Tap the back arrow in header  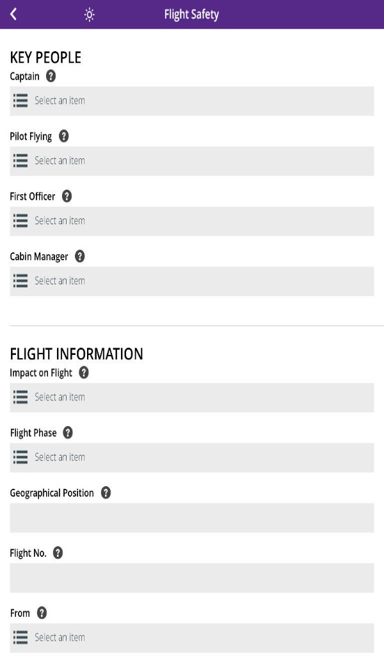point(13,14)
